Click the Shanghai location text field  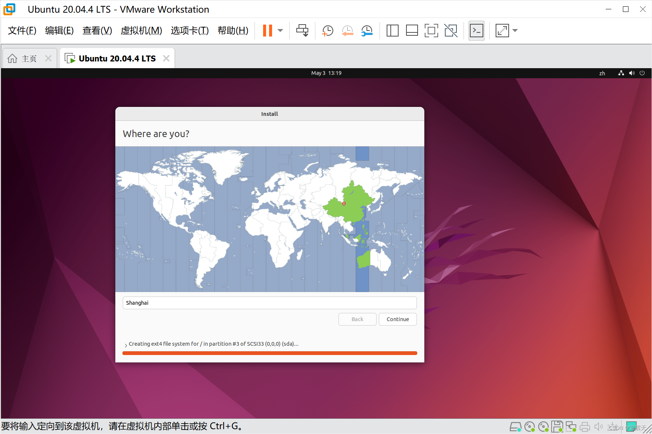269,303
